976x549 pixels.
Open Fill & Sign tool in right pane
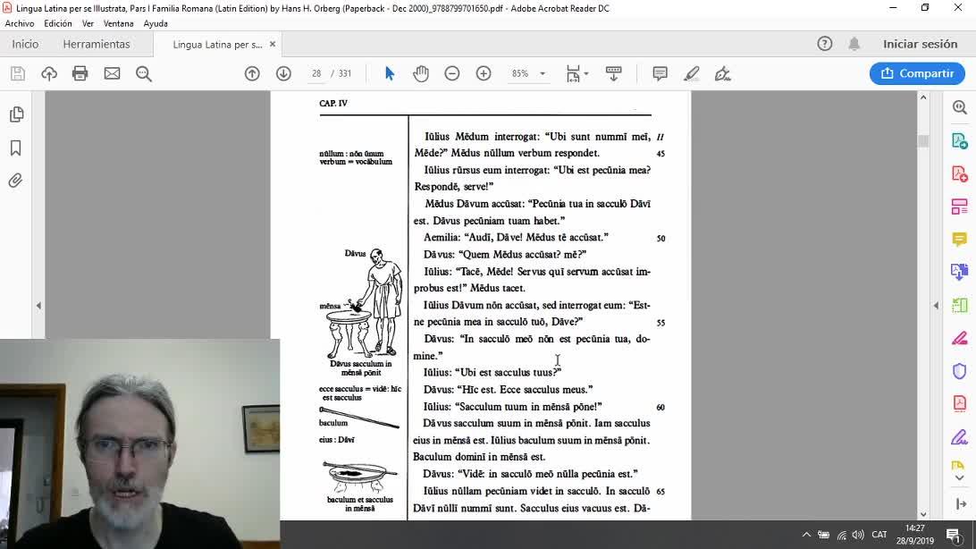point(960,437)
